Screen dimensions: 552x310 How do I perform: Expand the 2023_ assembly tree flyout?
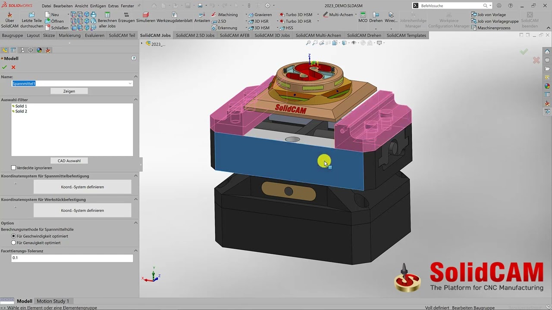click(x=142, y=43)
